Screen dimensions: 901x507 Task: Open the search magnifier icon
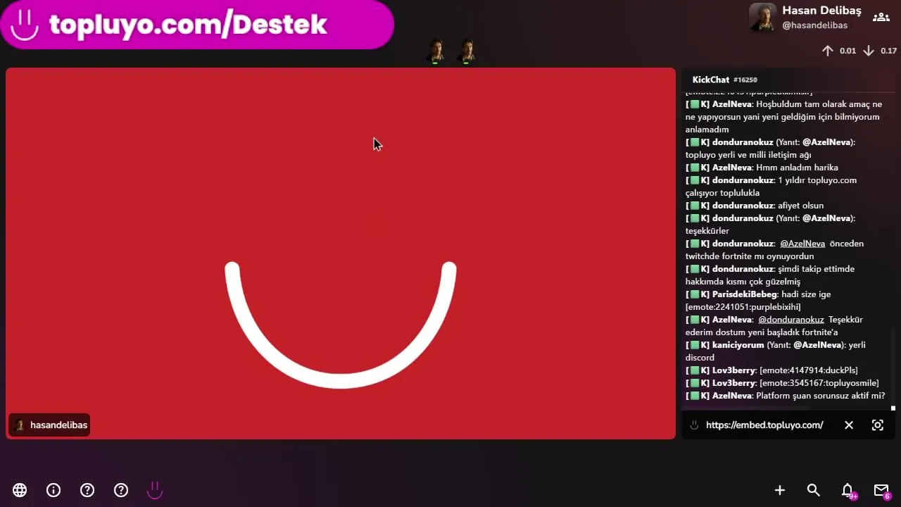[814, 490]
